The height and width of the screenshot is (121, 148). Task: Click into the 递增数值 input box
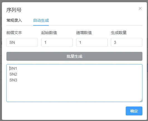[x=92, y=42]
